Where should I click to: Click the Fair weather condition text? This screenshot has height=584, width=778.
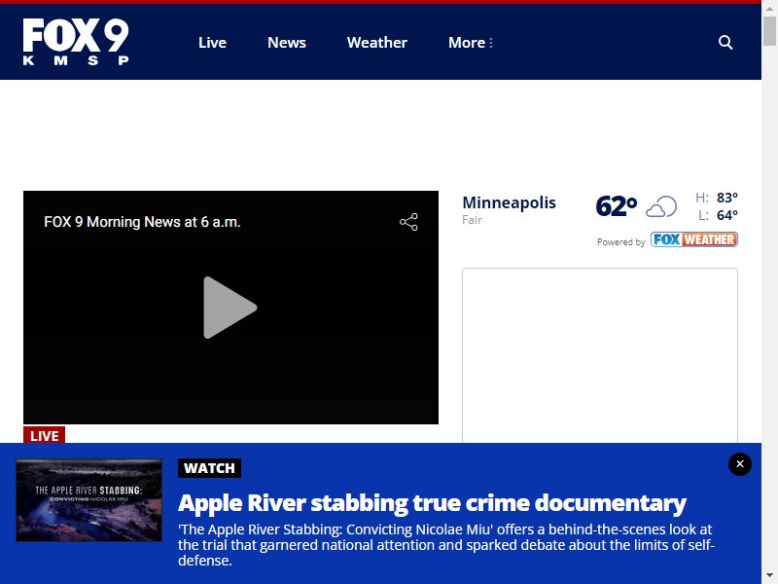pos(472,220)
